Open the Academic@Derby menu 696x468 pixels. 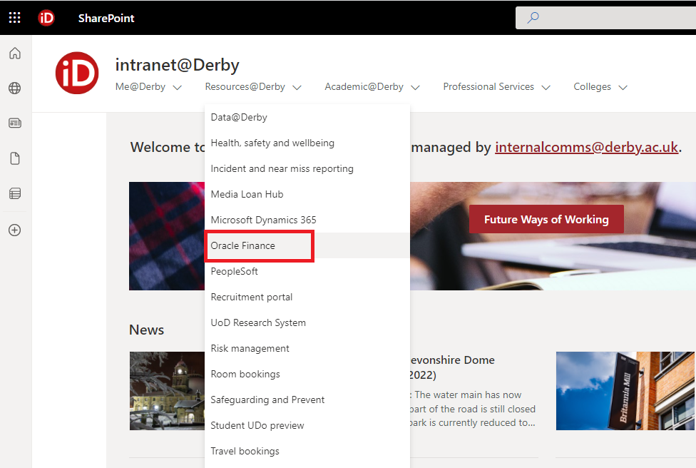click(x=364, y=86)
